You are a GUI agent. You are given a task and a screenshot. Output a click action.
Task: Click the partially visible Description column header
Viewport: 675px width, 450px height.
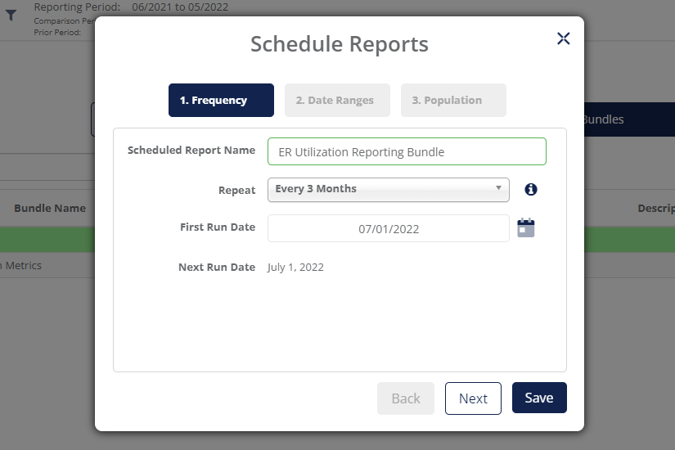pos(655,209)
